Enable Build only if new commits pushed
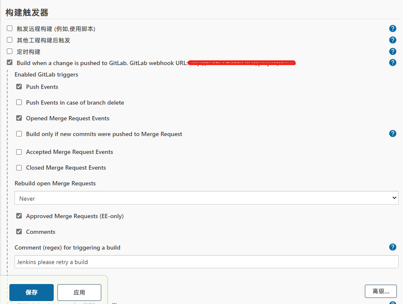The image size is (403, 304). click(x=19, y=134)
